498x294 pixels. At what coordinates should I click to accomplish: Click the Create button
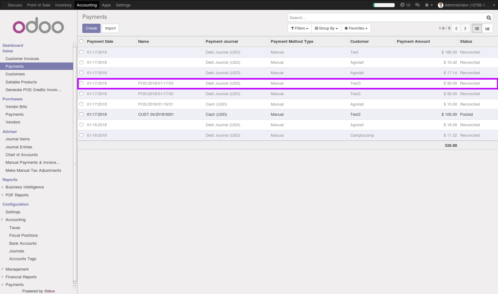(91, 28)
